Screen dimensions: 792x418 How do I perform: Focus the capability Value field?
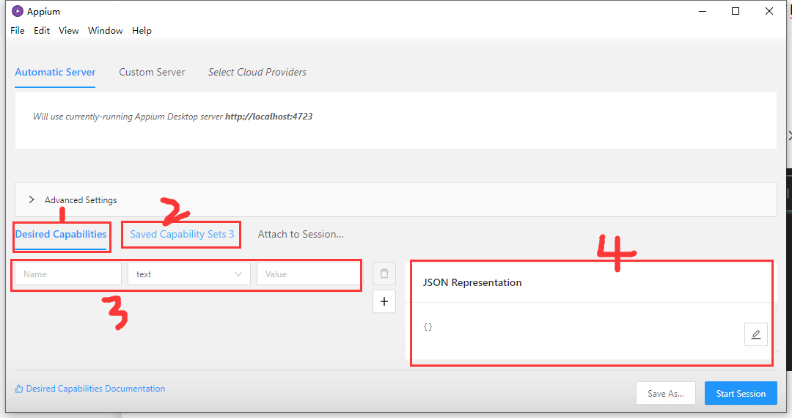click(x=308, y=274)
